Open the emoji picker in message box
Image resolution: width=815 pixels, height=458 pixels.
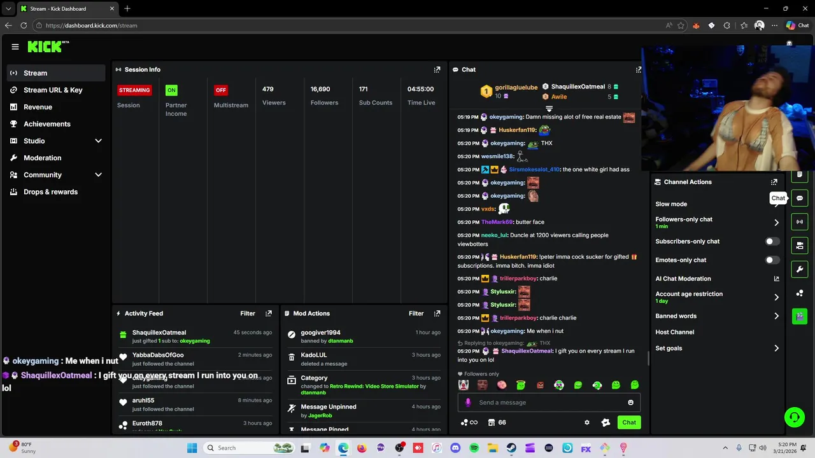pyautogui.click(x=631, y=402)
